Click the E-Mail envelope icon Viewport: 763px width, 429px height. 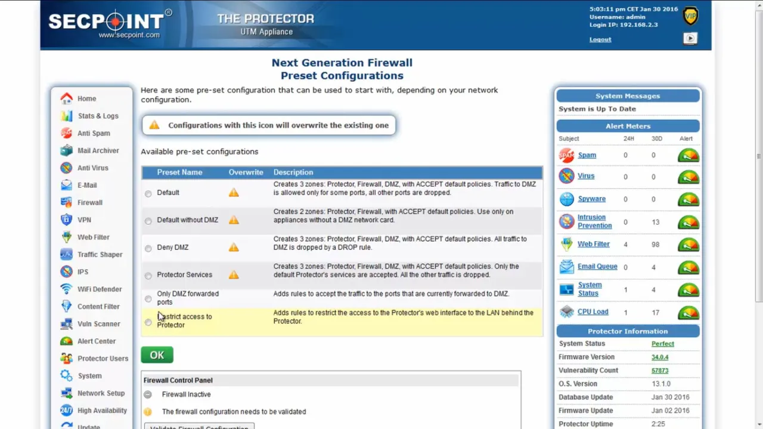pyautogui.click(x=66, y=185)
